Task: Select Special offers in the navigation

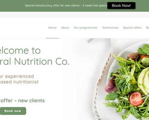Action: [132, 28]
